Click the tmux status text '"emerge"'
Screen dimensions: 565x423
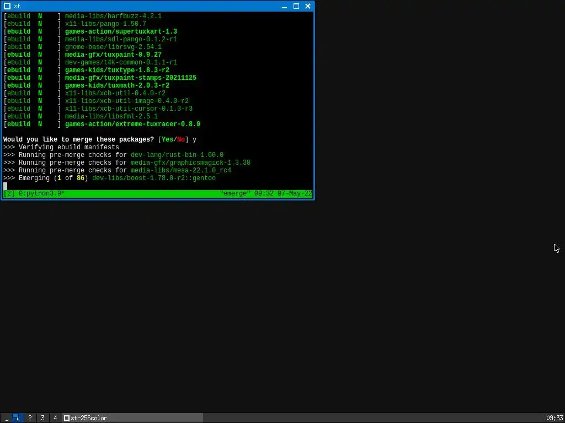pos(235,193)
